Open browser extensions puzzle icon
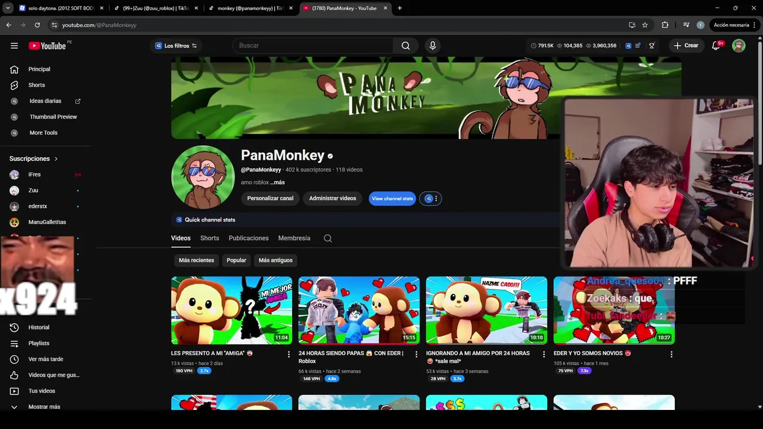Image resolution: width=763 pixels, height=429 pixels. pyautogui.click(x=665, y=25)
